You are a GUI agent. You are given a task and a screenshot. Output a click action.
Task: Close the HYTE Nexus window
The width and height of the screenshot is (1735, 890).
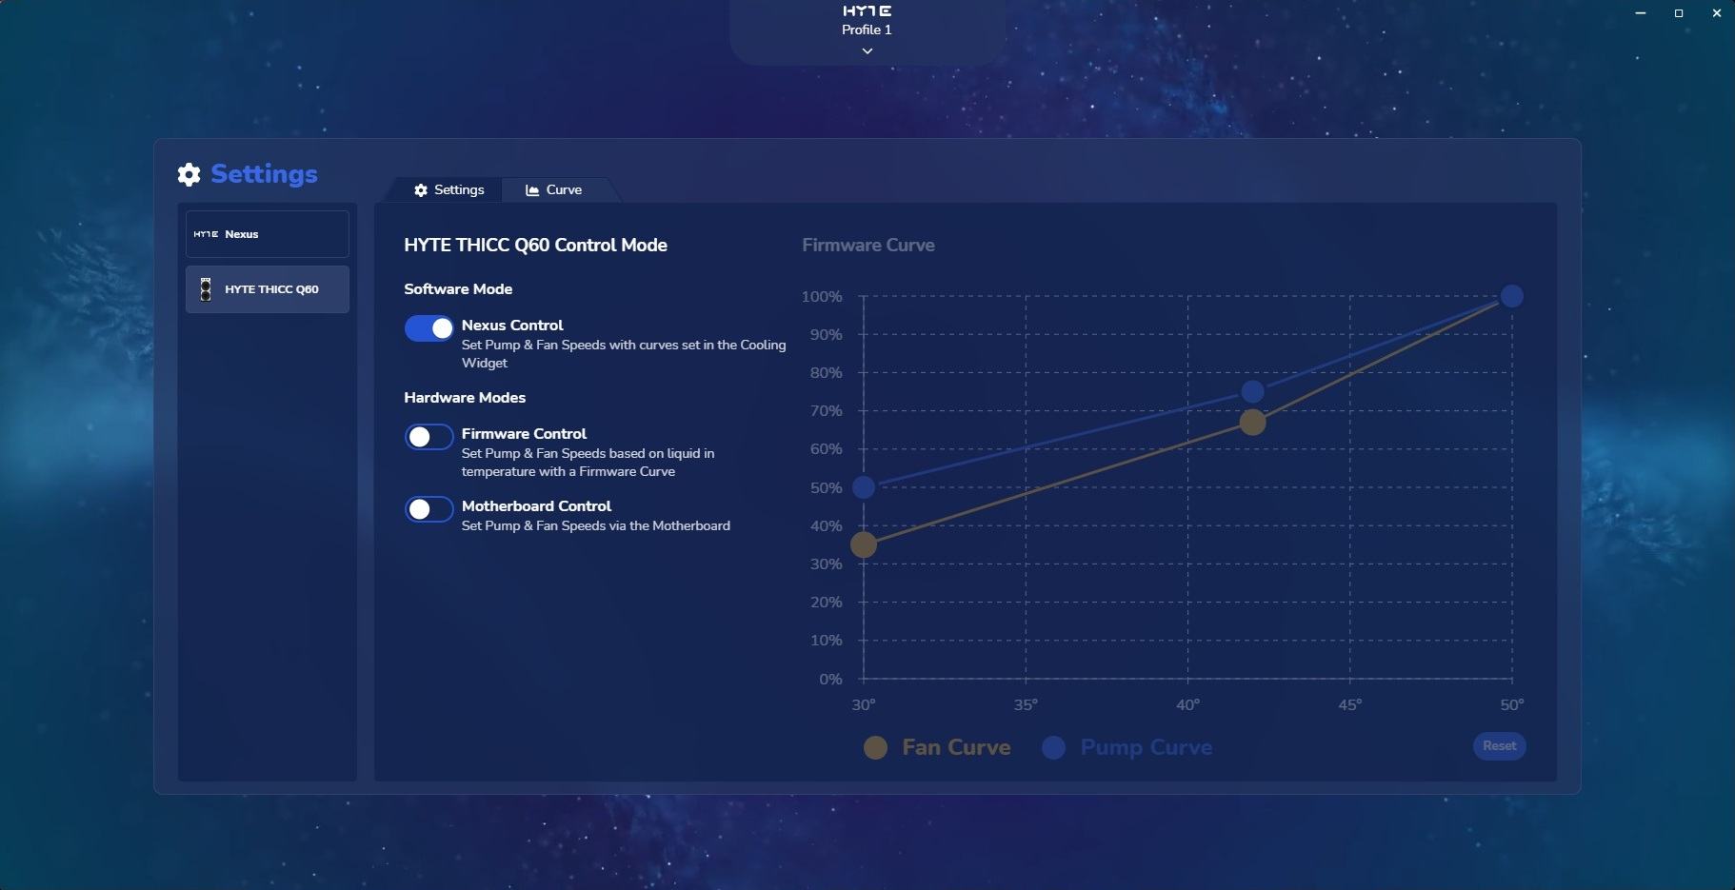click(1717, 13)
